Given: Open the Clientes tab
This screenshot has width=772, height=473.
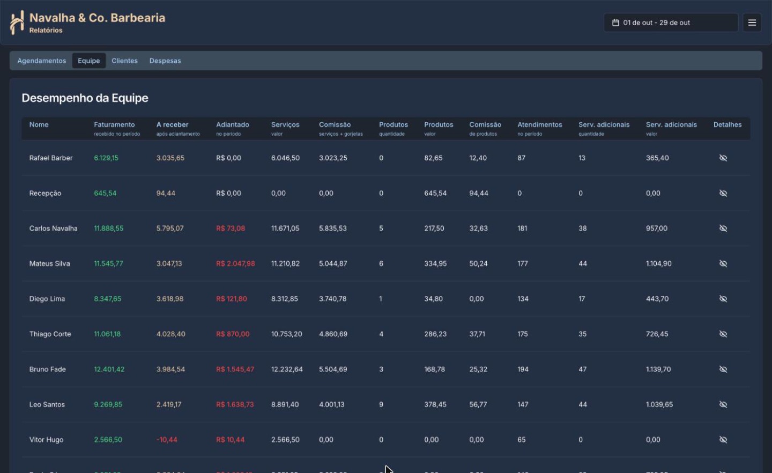Looking at the screenshot, I should (x=125, y=61).
